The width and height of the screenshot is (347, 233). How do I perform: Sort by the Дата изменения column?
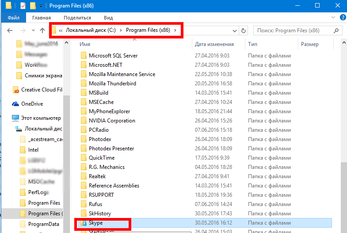214,44
